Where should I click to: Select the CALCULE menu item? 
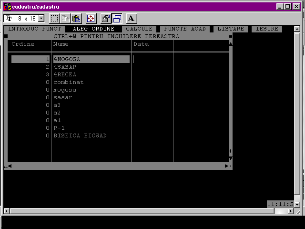point(139,29)
